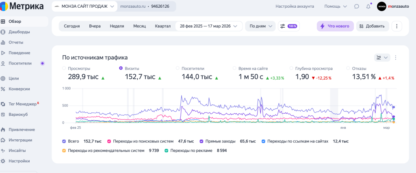
Task: Uncheck Переходы по рекламе in the legend
Action: [167, 151]
